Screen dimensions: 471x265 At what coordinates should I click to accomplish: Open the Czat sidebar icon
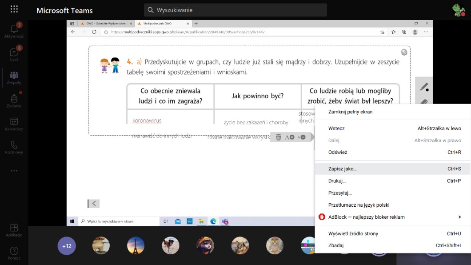[x=14, y=54]
